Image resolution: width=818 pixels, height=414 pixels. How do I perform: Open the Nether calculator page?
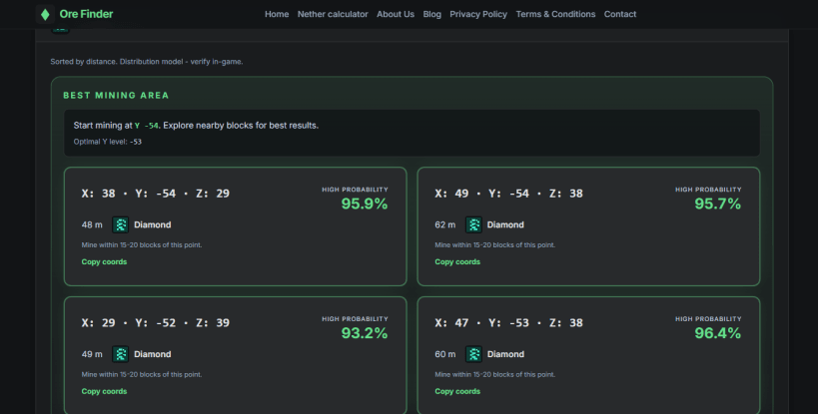coord(333,14)
